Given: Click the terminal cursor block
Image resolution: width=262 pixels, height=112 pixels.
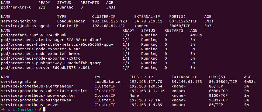Looking at the screenshot, I should click(44, 110).
